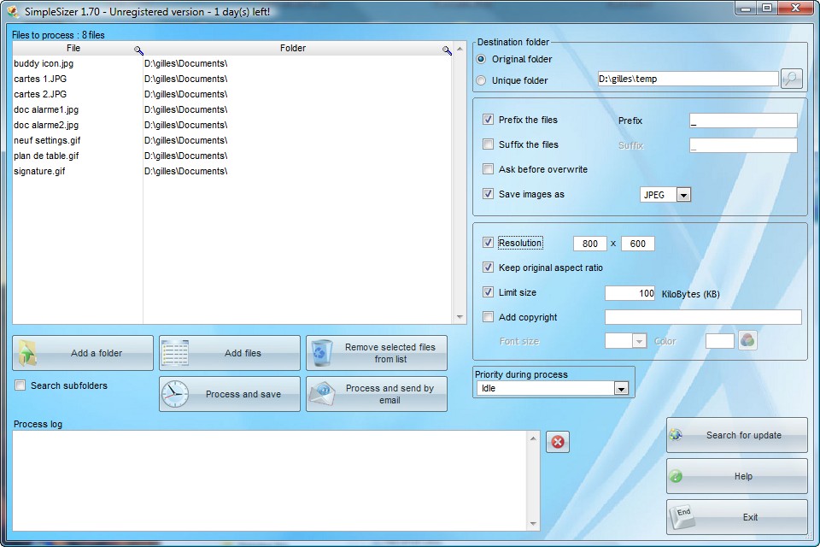Click the copyright Color swatch box
The image size is (820, 547).
click(719, 341)
